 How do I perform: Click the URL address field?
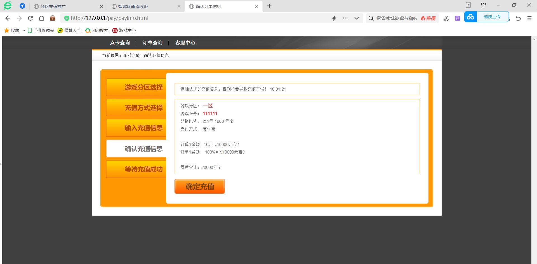(196, 18)
